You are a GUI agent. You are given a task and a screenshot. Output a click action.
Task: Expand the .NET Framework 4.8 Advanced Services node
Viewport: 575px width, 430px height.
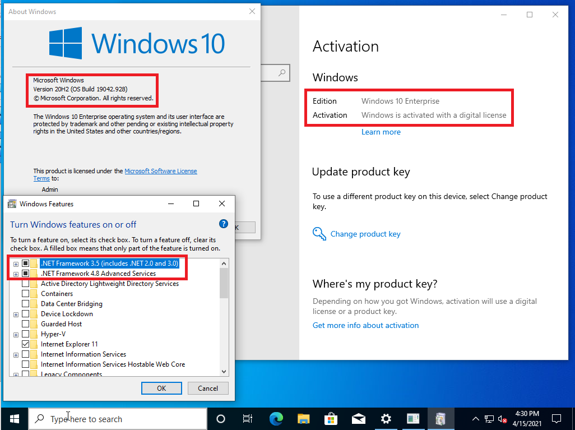16,274
